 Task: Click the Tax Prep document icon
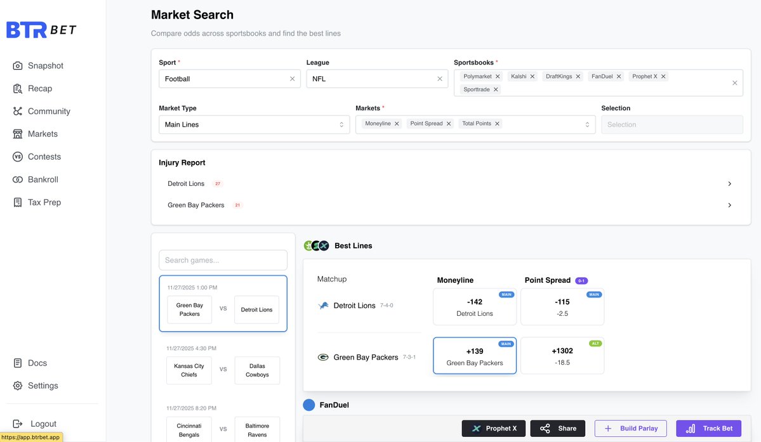(18, 202)
